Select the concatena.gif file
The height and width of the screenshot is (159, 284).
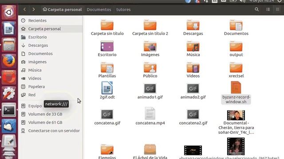coord(107,117)
